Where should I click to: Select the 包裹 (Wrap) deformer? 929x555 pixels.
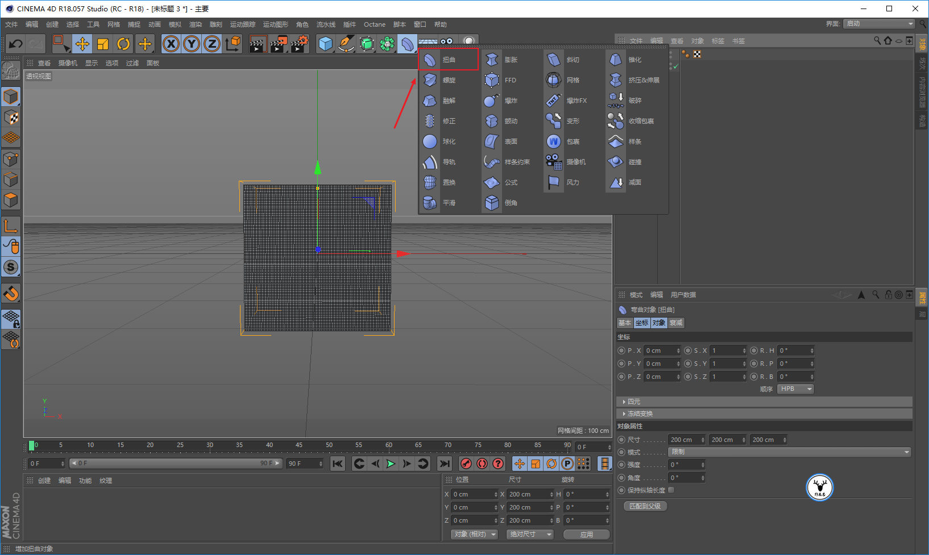(564, 141)
